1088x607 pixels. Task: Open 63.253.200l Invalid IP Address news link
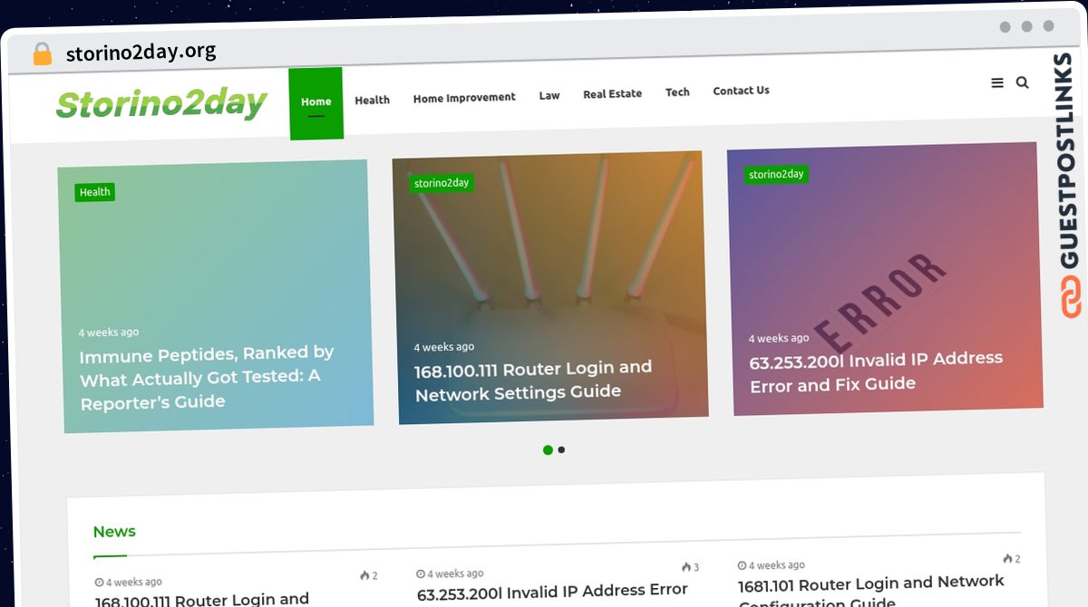click(x=552, y=593)
